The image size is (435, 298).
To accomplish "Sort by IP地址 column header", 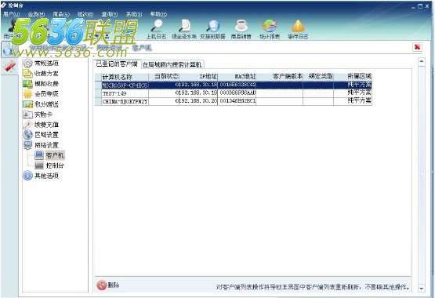I will (x=198, y=77).
